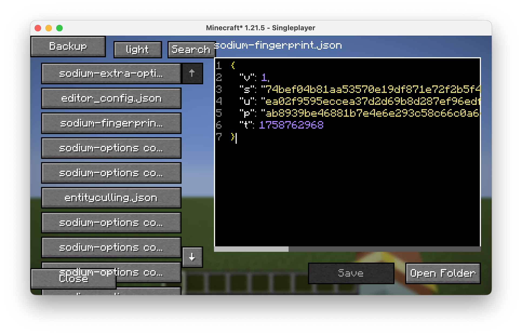This screenshot has width=522, height=335.
Task: Minimize the Minecraft window with the yellow button
Action: 49,28
